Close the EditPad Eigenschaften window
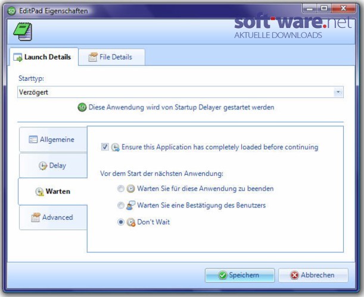Viewport: 364px width, 297px height. tap(344, 8)
